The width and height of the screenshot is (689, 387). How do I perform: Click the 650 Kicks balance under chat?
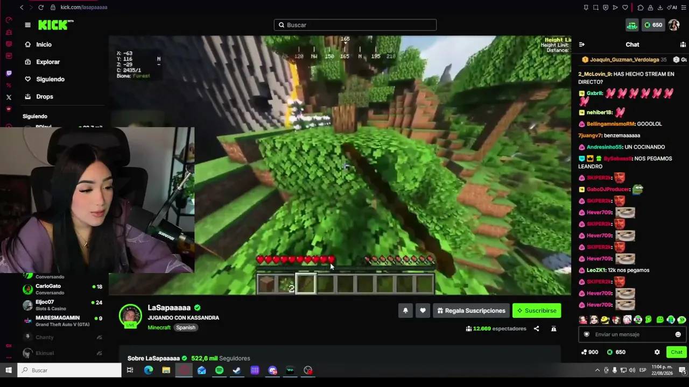pyautogui.click(x=616, y=352)
